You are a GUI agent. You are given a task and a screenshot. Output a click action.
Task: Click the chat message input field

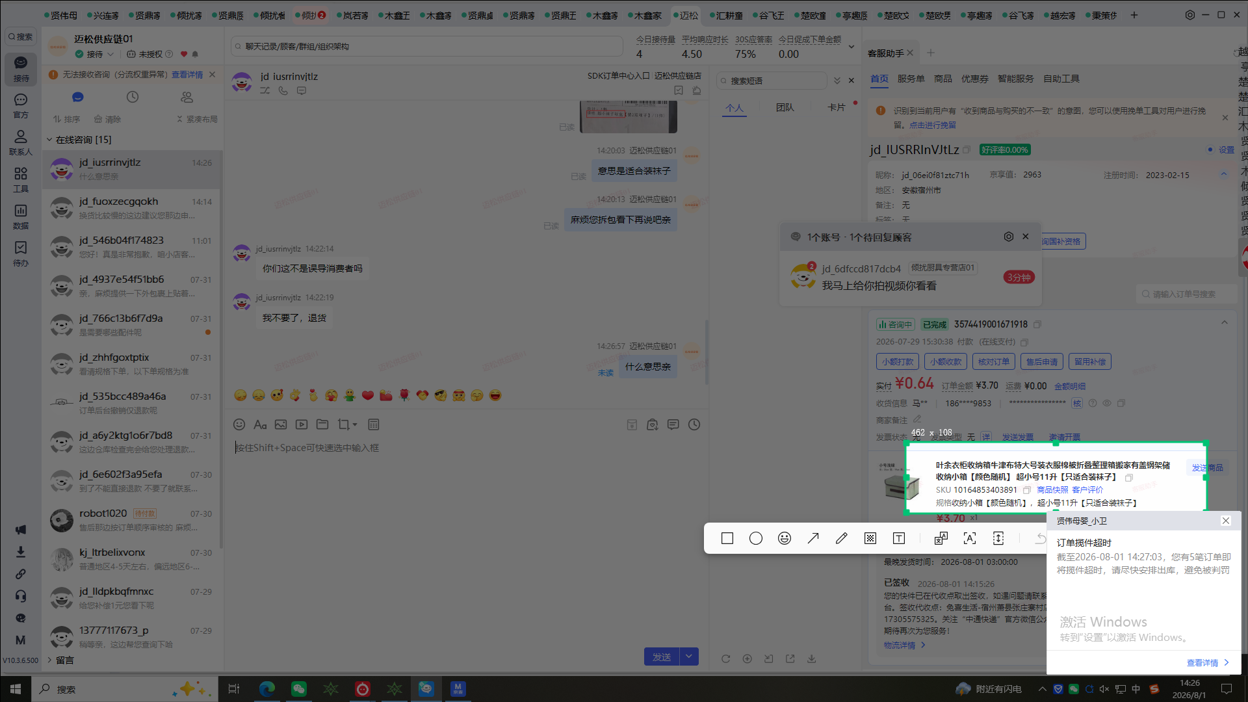coord(465,539)
